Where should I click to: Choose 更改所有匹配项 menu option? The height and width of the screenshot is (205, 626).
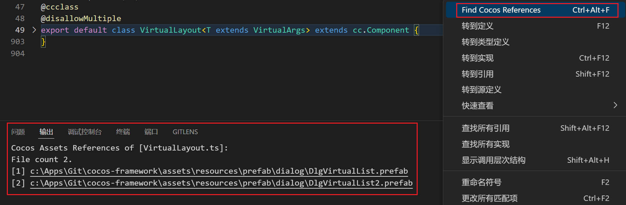489,198
